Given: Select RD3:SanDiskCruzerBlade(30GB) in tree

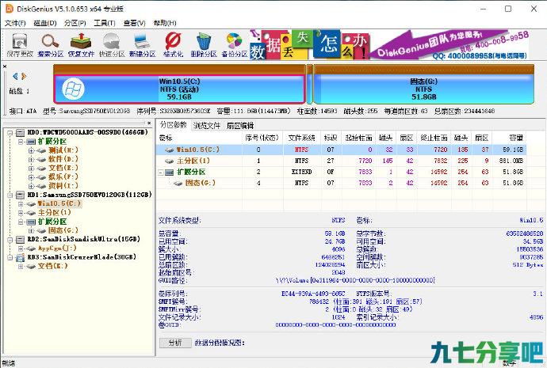Looking at the screenshot, I should point(82,257).
